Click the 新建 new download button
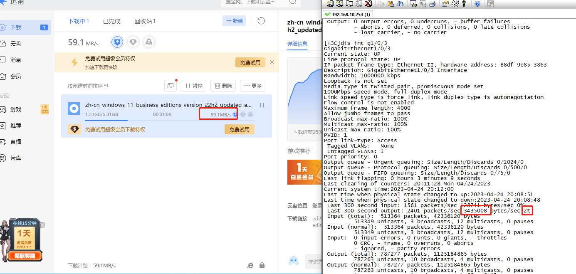Viewport: 576px width, 274px height. [234, 21]
